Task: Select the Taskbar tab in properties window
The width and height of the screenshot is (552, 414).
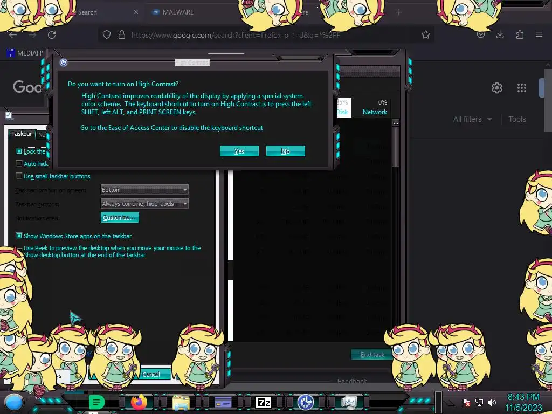Action: (22, 134)
